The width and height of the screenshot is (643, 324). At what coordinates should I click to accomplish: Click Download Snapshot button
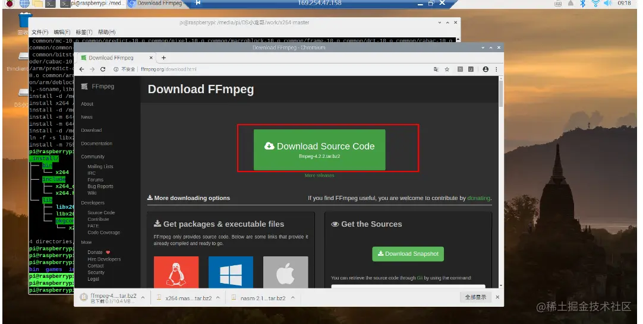click(x=408, y=253)
